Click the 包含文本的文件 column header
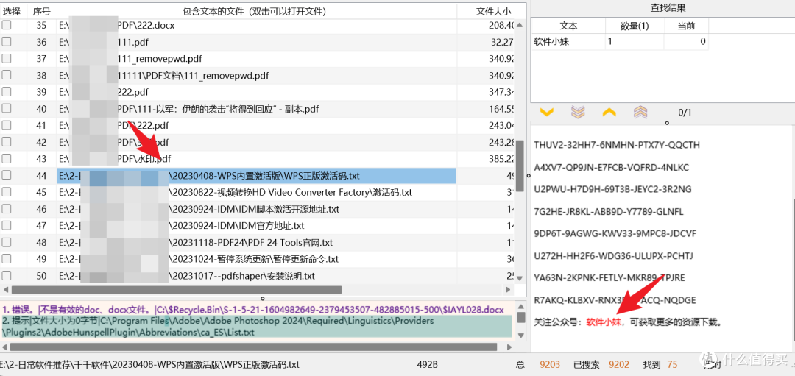795x376 pixels. pyautogui.click(x=257, y=10)
